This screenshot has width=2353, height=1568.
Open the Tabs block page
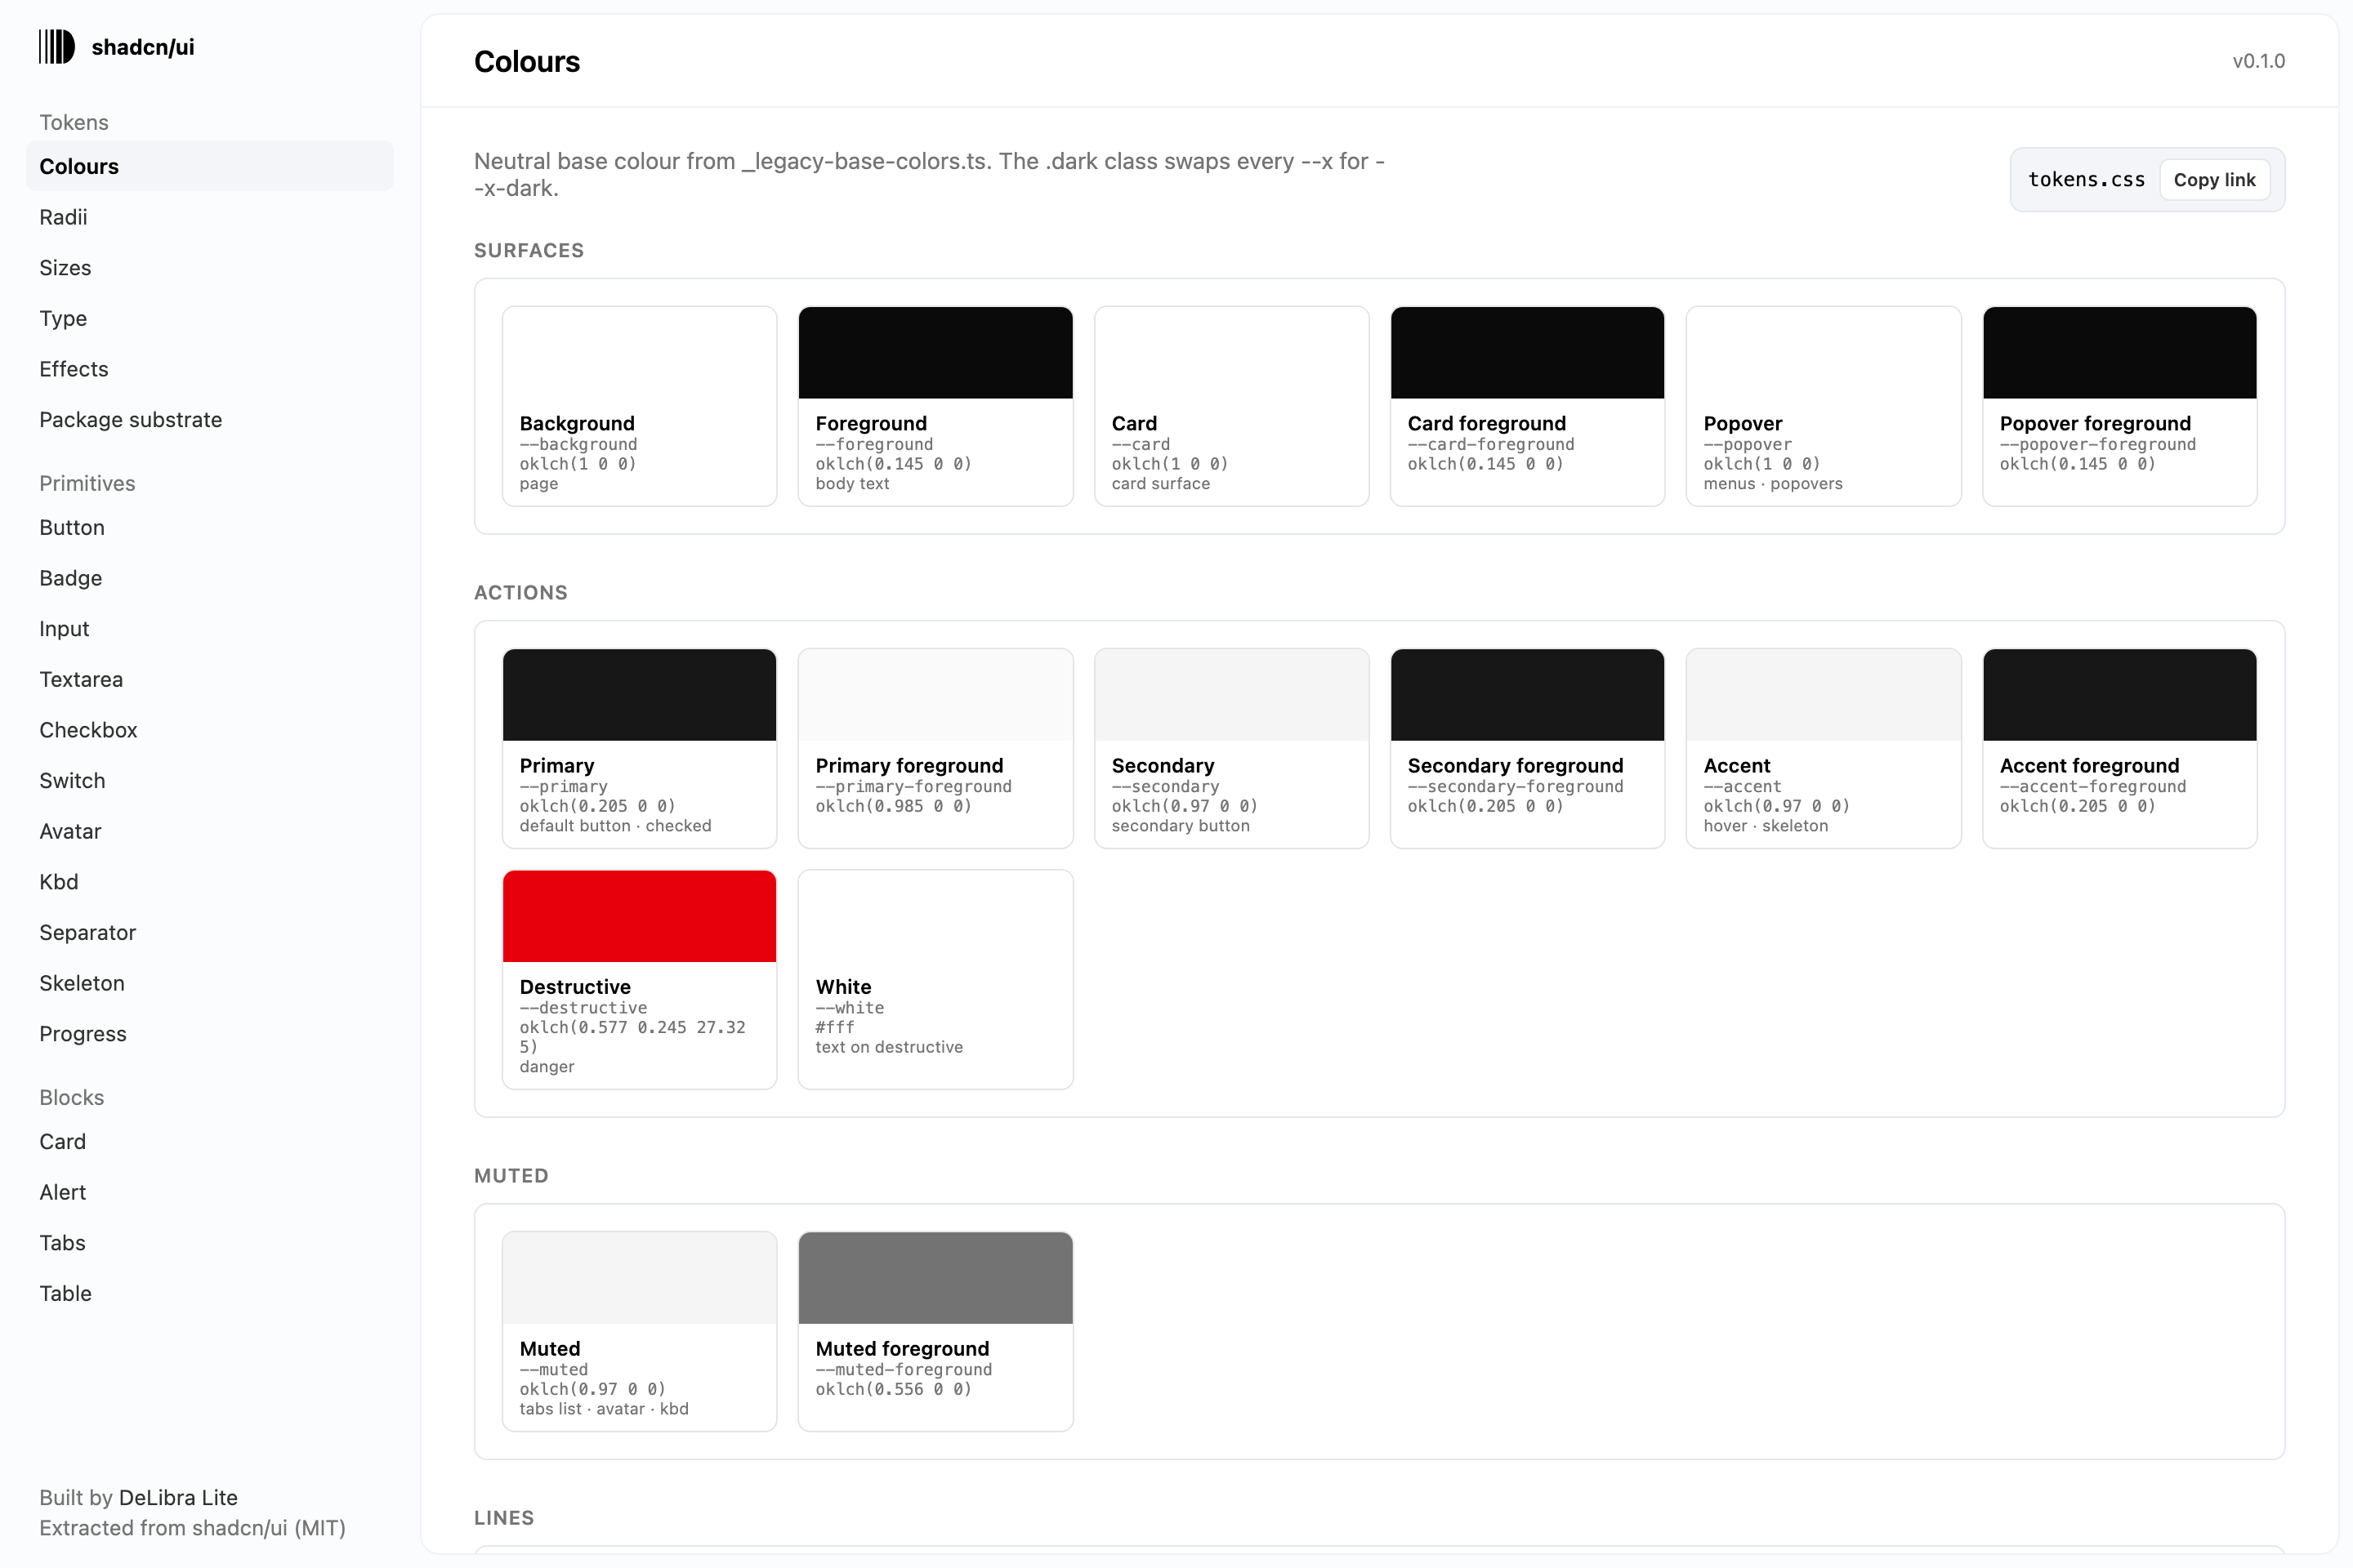[209, 1243]
